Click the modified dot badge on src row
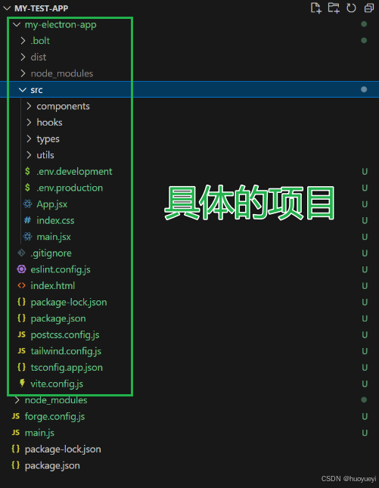The image size is (379, 488). pyautogui.click(x=364, y=89)
